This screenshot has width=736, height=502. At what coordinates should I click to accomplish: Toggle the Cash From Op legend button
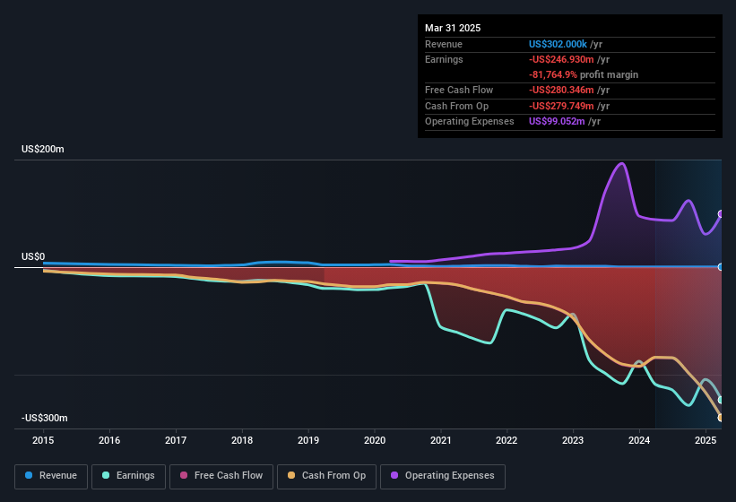[x=326, y=476]
